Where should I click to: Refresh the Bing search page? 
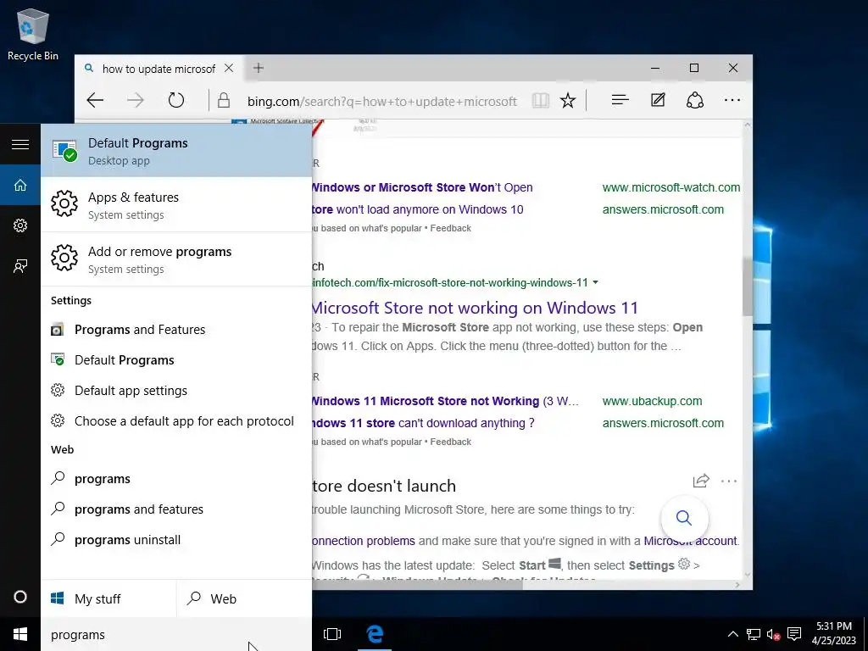tap(176, 100)
